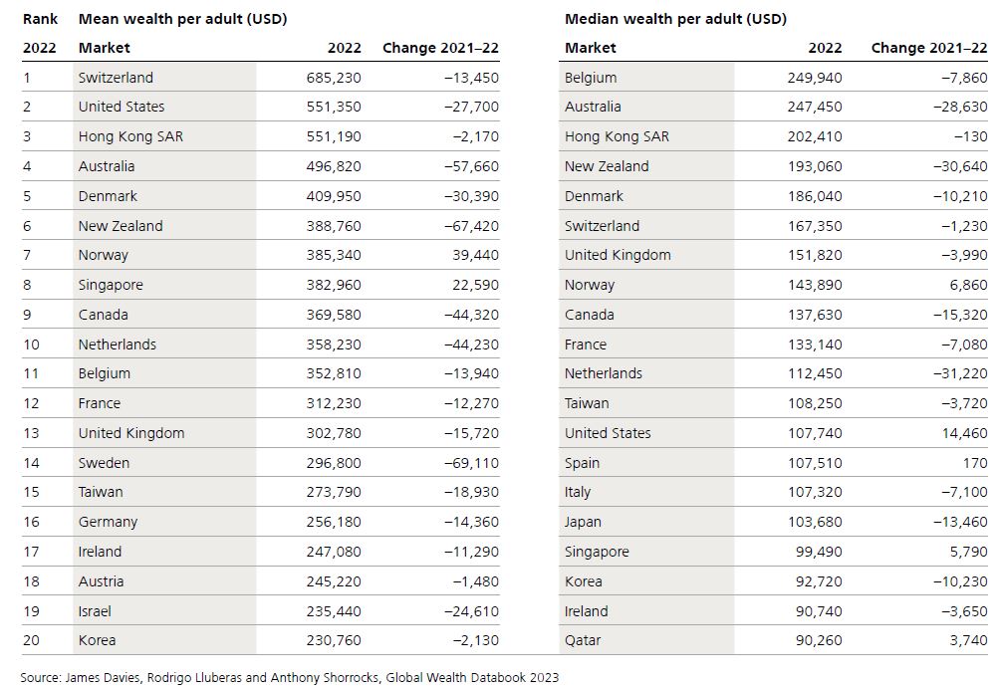Select Israel's mean wealth value 235,440
The image size is (997, 690).
(x=334, y=611)
